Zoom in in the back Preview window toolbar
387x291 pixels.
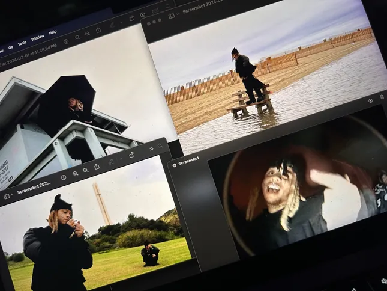[x=88, y=34]
